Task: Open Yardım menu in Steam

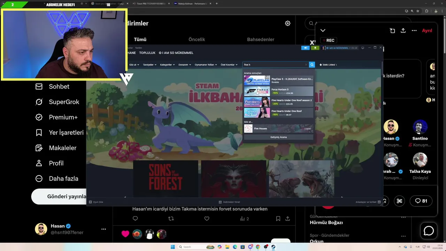Action: point(138,48)
